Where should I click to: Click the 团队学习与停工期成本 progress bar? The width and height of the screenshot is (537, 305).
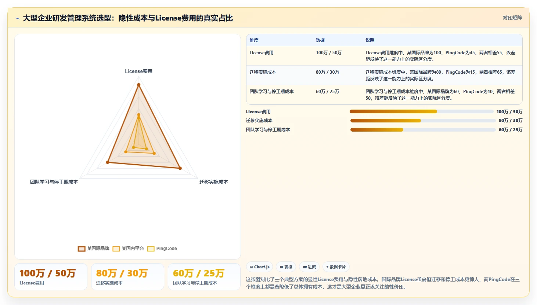423,130
